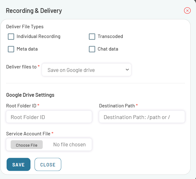Click the Transcoded label text
This screenshot has height=179, width=196.
coord(110,36)
